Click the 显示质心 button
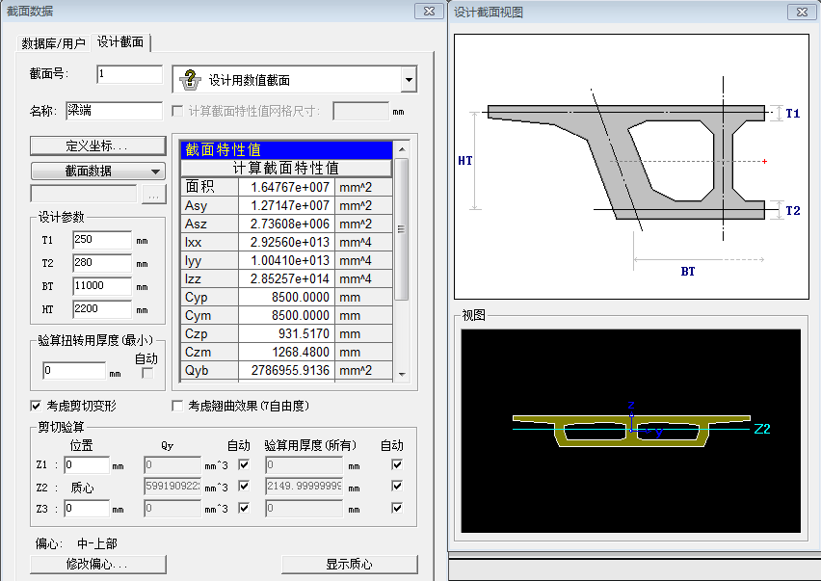821x581 pixels. click(x=349, y=564)
